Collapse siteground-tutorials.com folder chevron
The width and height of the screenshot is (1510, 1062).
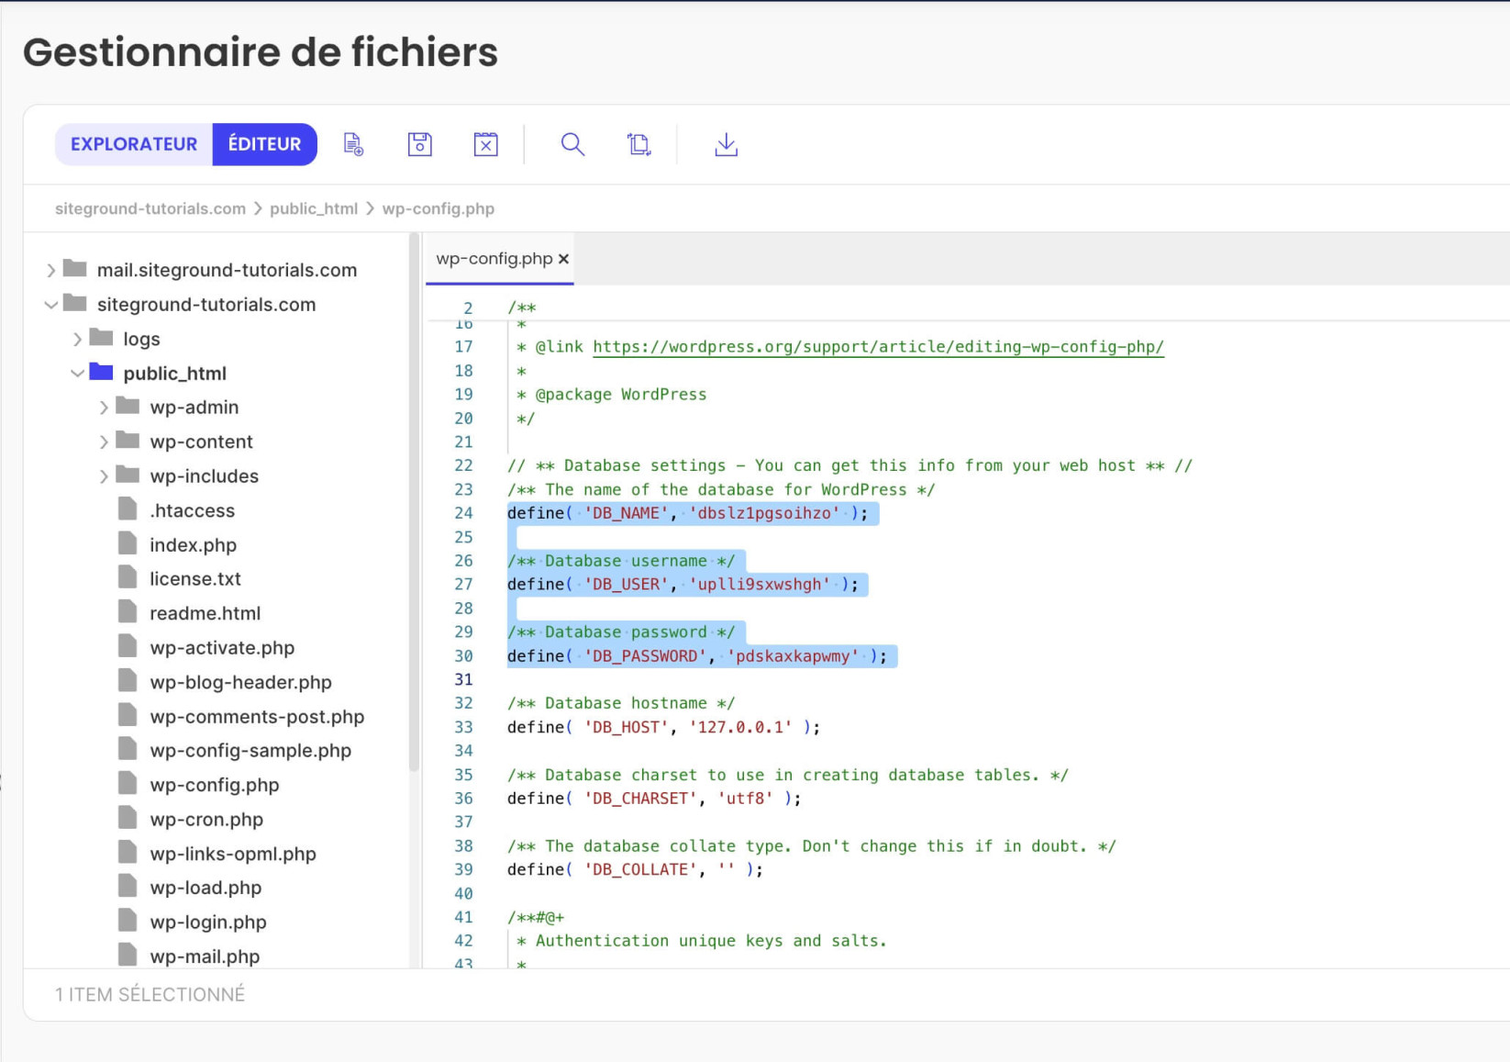click(51, 305)
